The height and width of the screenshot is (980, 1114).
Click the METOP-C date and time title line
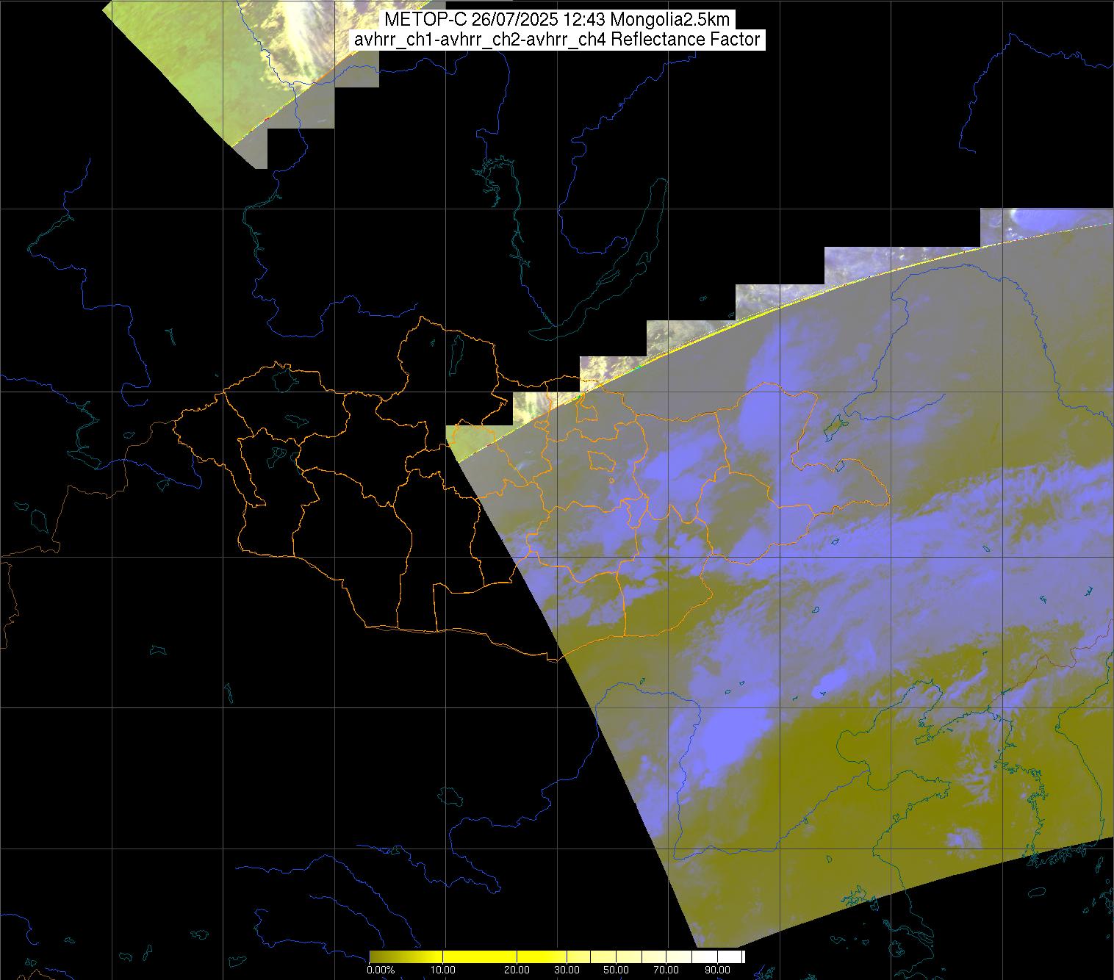(x=556, y=20)
